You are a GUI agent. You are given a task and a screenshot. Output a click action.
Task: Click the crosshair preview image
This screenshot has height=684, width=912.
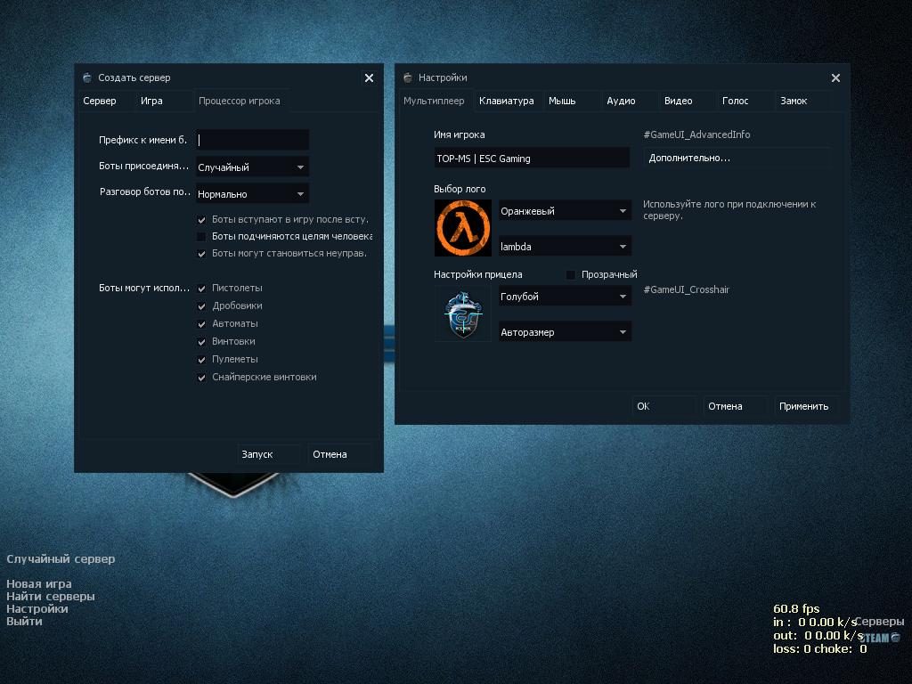[x=462, y=313]
